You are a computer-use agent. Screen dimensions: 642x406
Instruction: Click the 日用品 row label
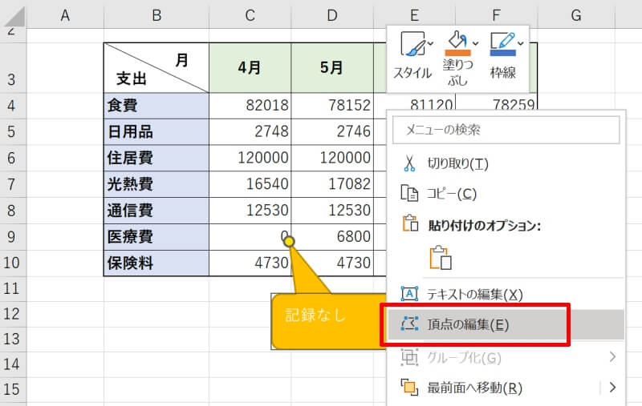coord(156,131)
